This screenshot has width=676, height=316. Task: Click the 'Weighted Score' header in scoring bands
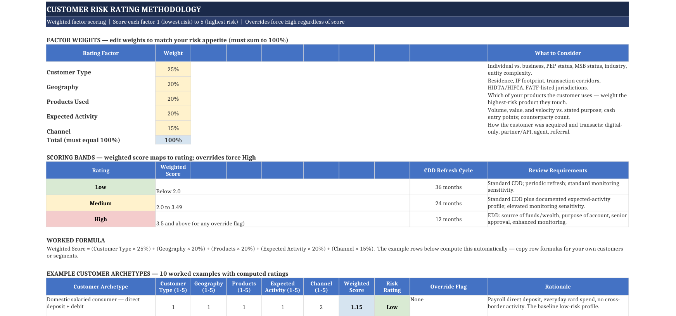coord(173,170)
